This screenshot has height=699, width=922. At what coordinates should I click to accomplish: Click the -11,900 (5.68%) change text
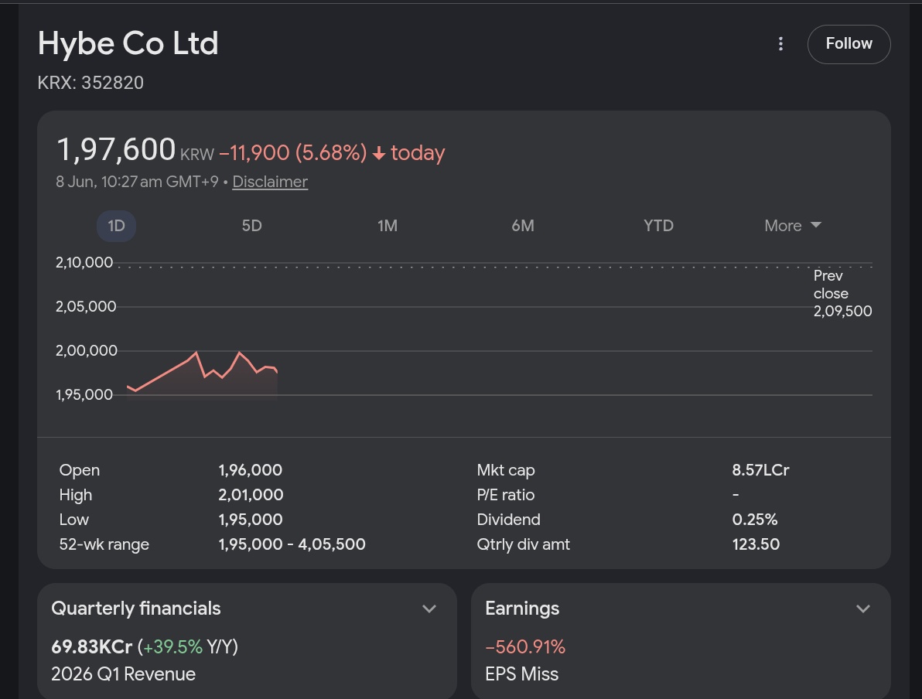click(293, 153)
